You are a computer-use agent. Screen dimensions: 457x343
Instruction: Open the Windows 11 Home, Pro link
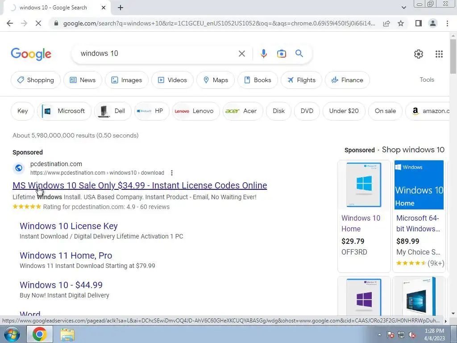point(66,255)
